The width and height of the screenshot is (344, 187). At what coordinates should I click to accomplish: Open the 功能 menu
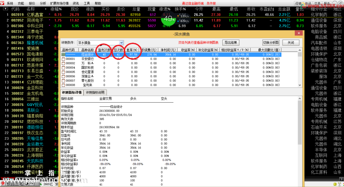[x=21, y=3]
